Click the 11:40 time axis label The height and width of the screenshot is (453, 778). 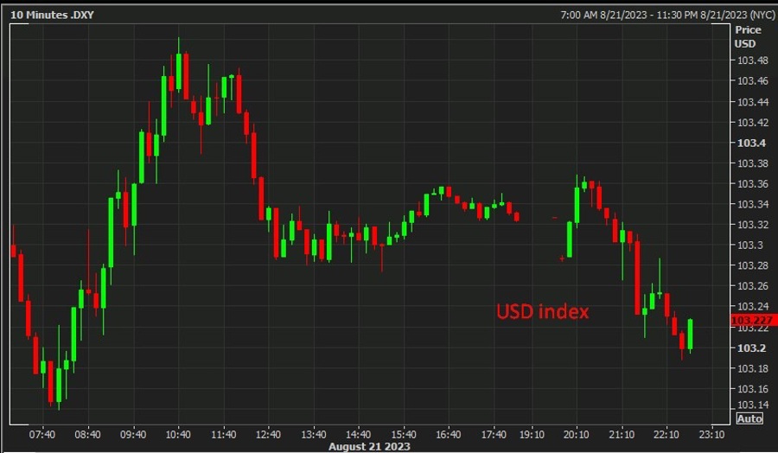pos(223,435)
